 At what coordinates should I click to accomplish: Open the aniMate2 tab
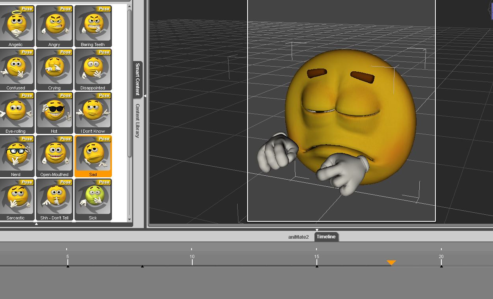(x=298, y=237)
